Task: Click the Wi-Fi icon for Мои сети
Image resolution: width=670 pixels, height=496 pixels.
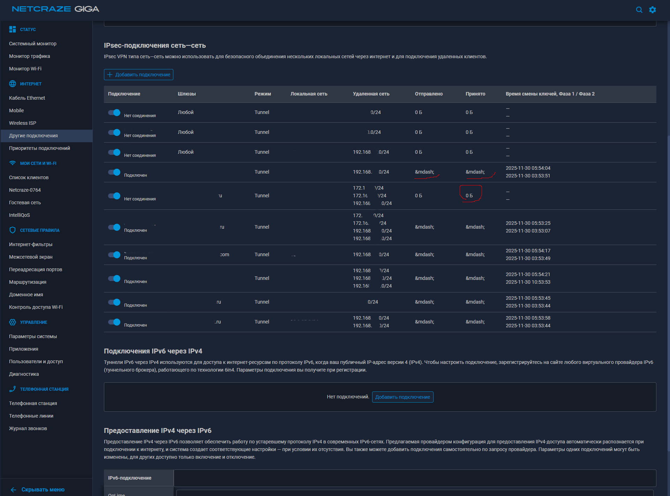Action: point(13,163)
